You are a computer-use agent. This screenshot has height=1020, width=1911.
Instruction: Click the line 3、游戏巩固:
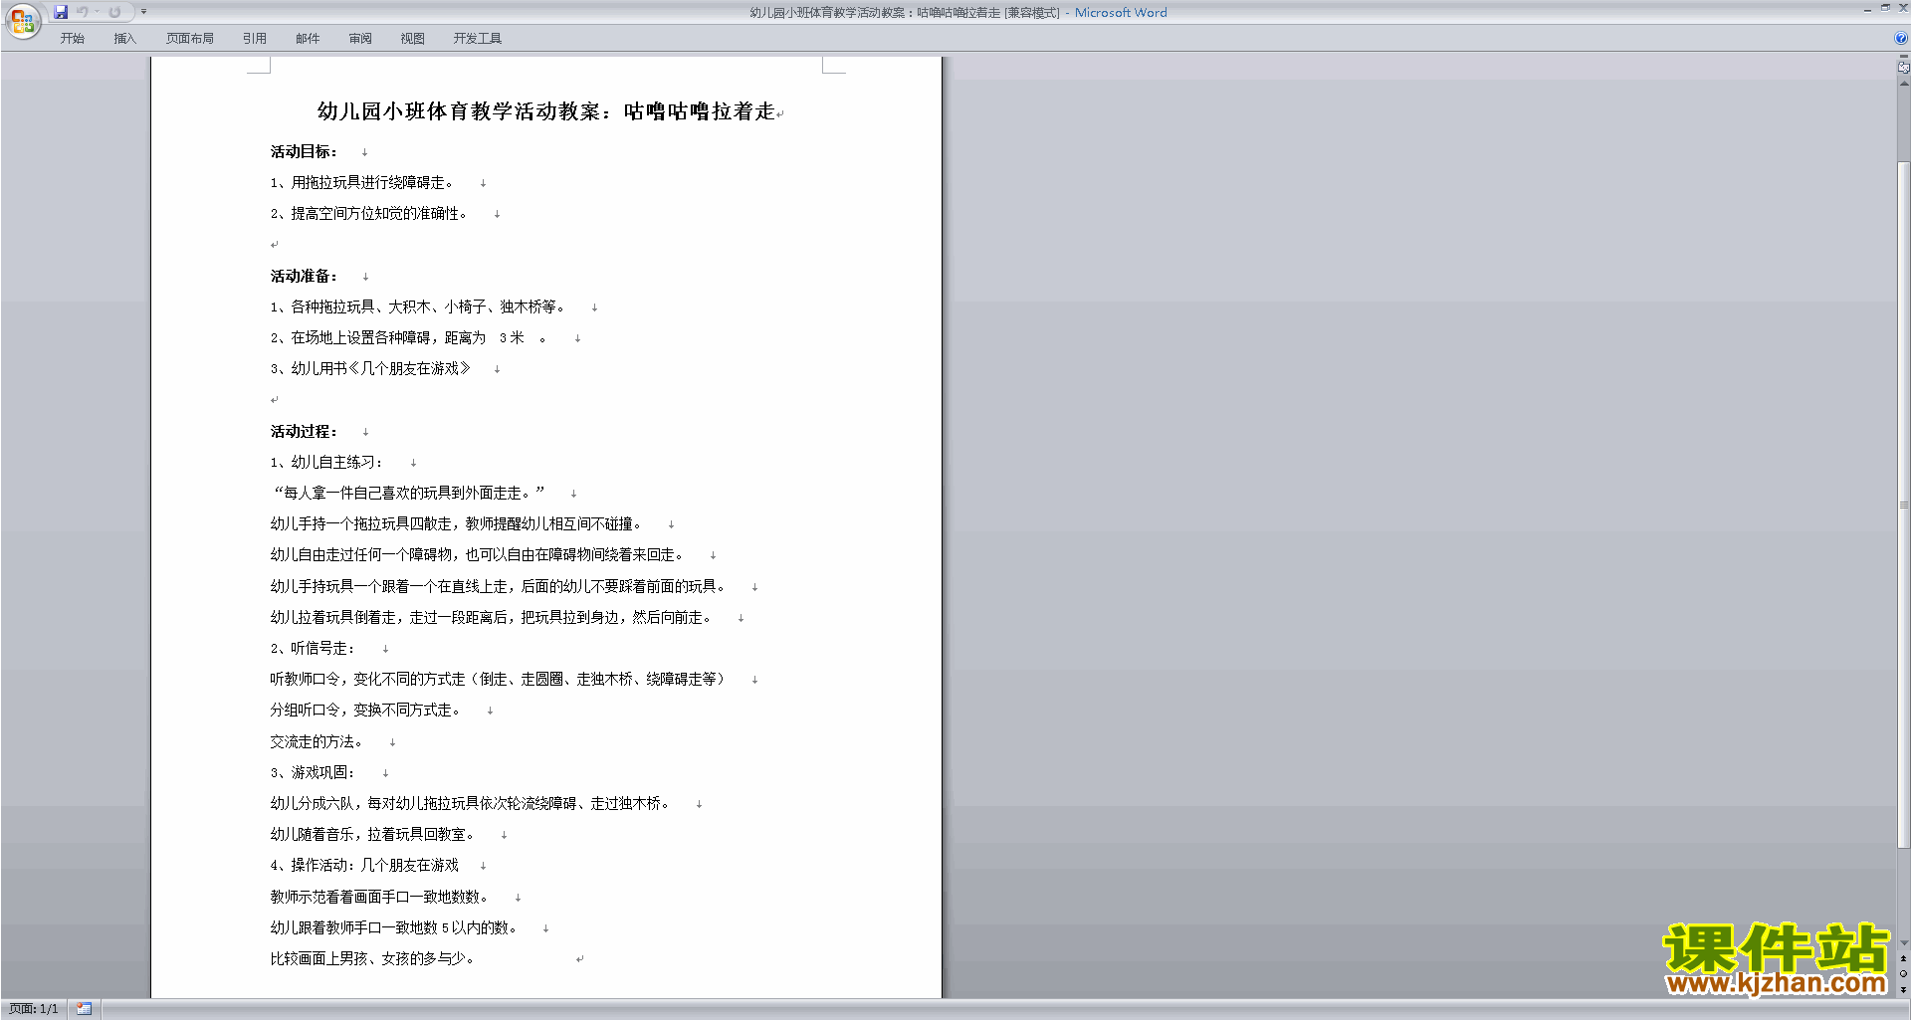pyautogui.click(x=313, y=773)
